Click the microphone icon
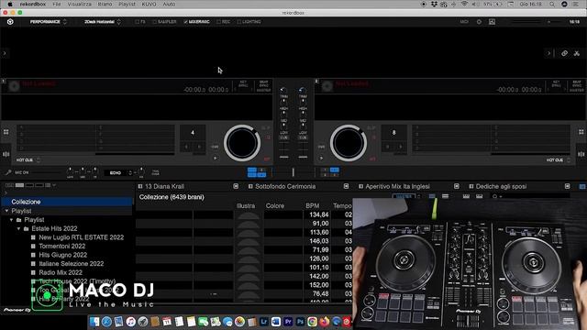This screenshot has width=587, height=330. (8, 172)
